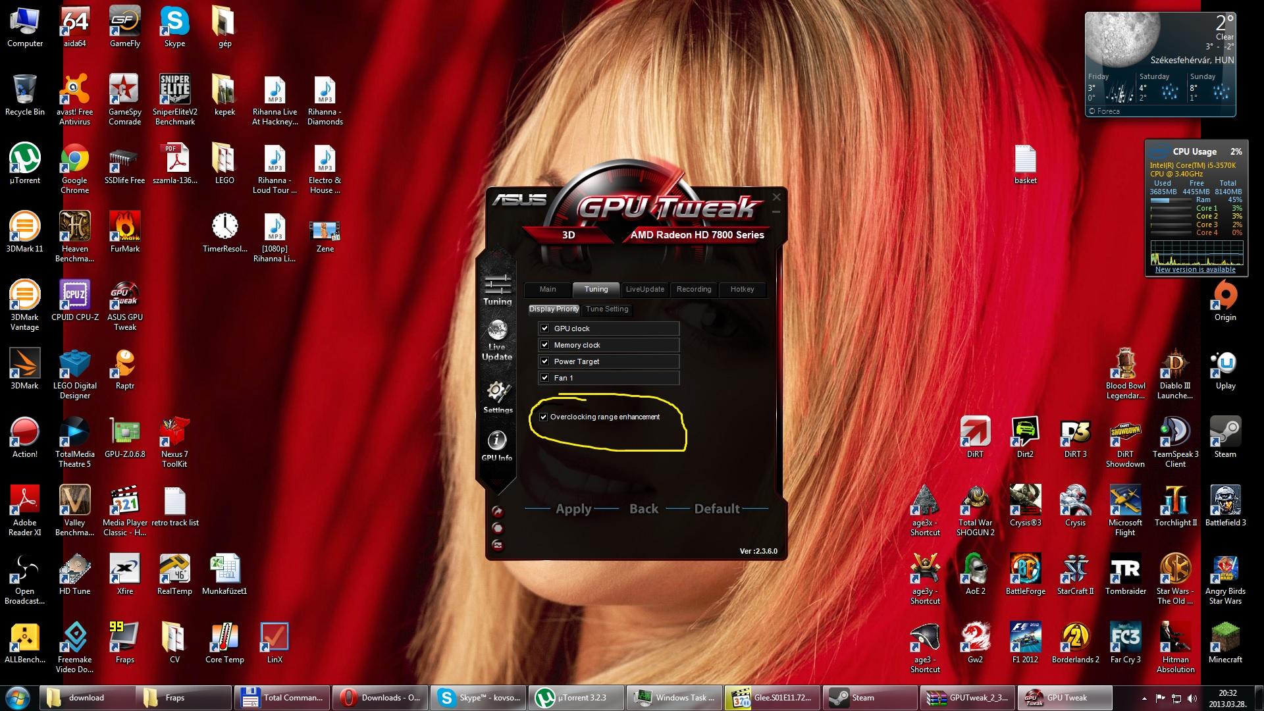This screenshot has height=711, width=1264.
Task: Switch to the LiveUpdate tab
Action: click(x=645, y=289)
